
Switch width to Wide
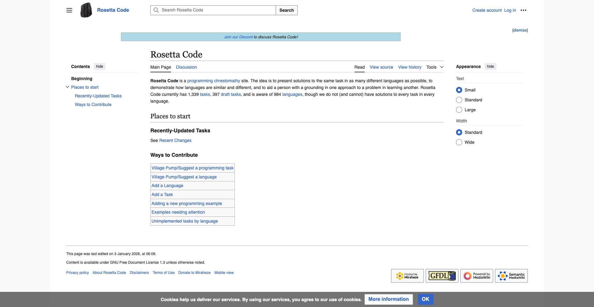tap(459, 142)
